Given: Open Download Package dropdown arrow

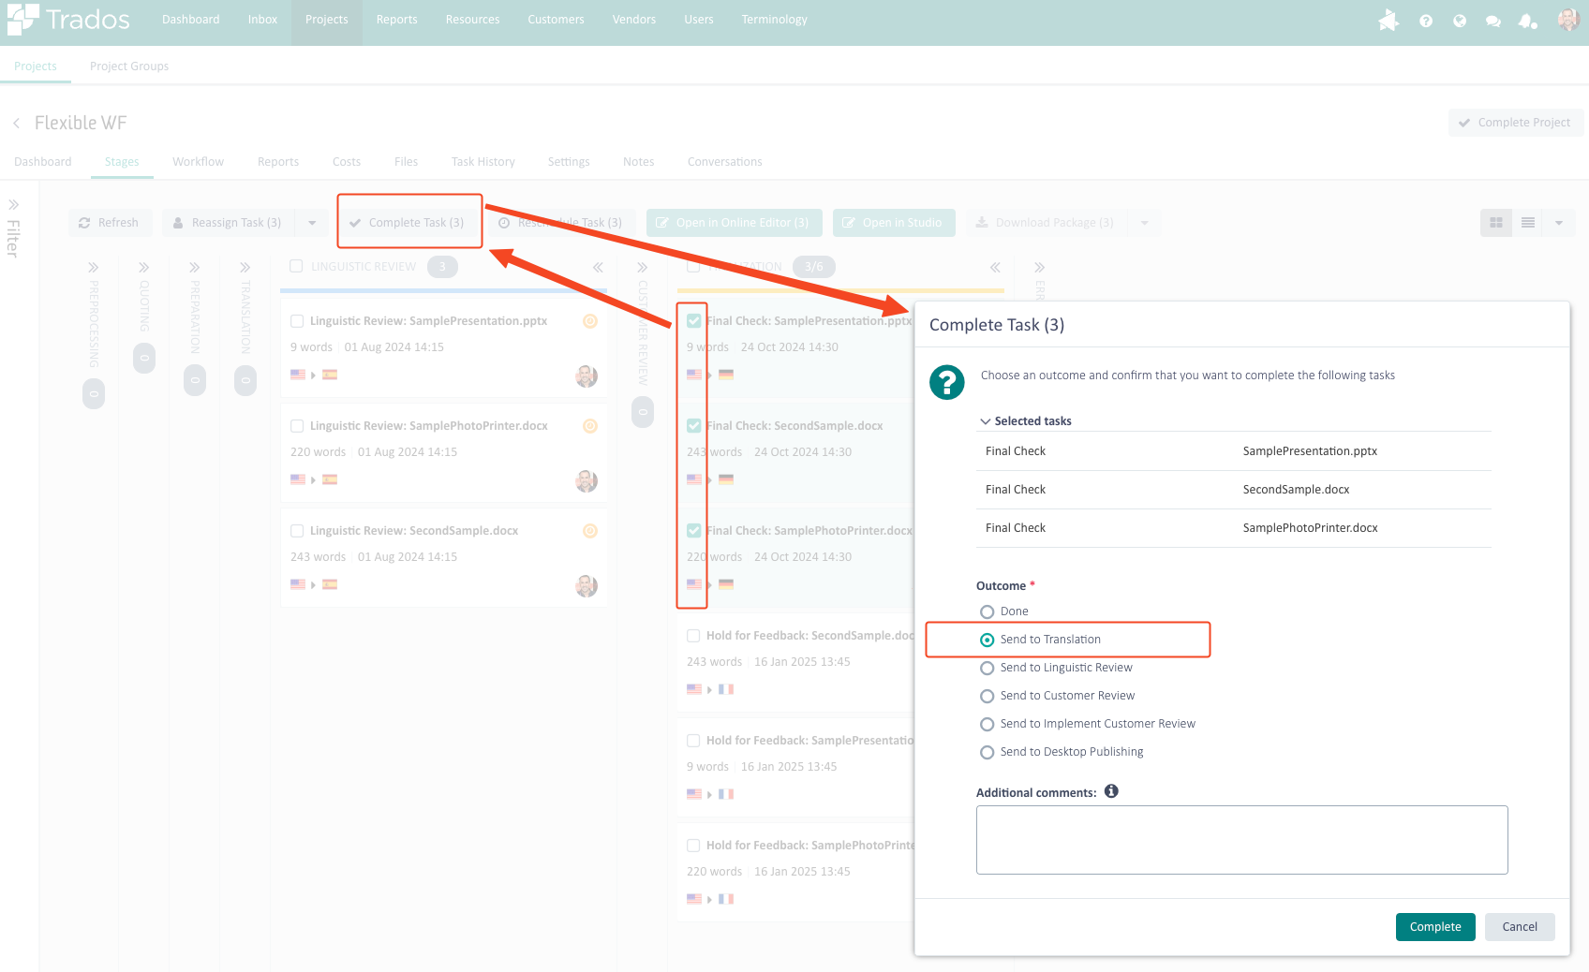Looking at the screenshot, I should 1144,223.
